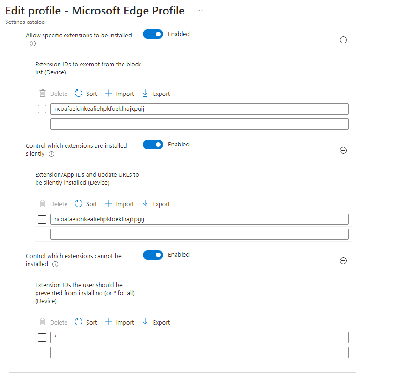Collapse the cannot be installed section
Viewport: 410px width, 383px height.
pyautogui.click(x=343, y=261)
